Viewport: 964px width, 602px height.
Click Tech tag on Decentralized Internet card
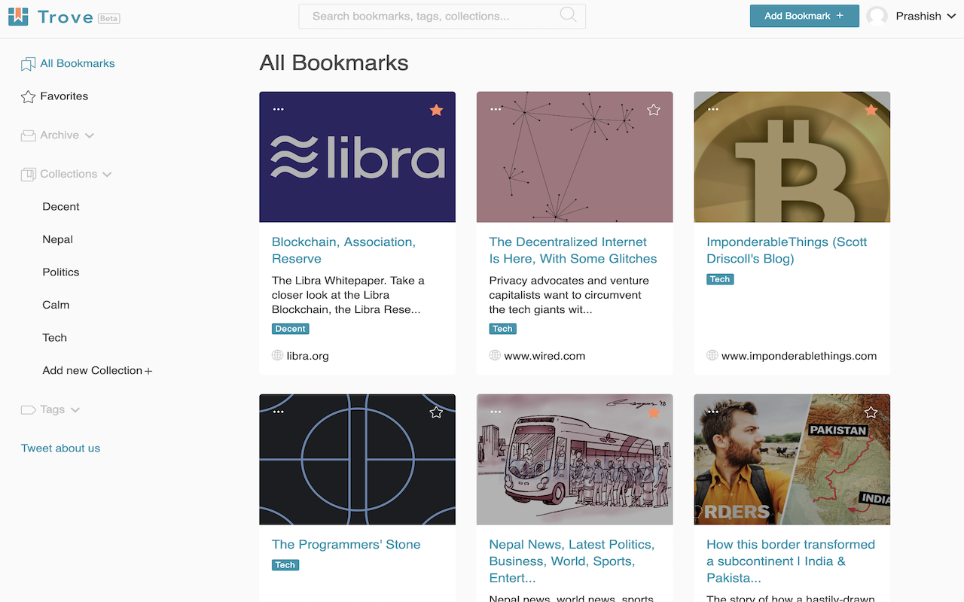pos(502,329)
